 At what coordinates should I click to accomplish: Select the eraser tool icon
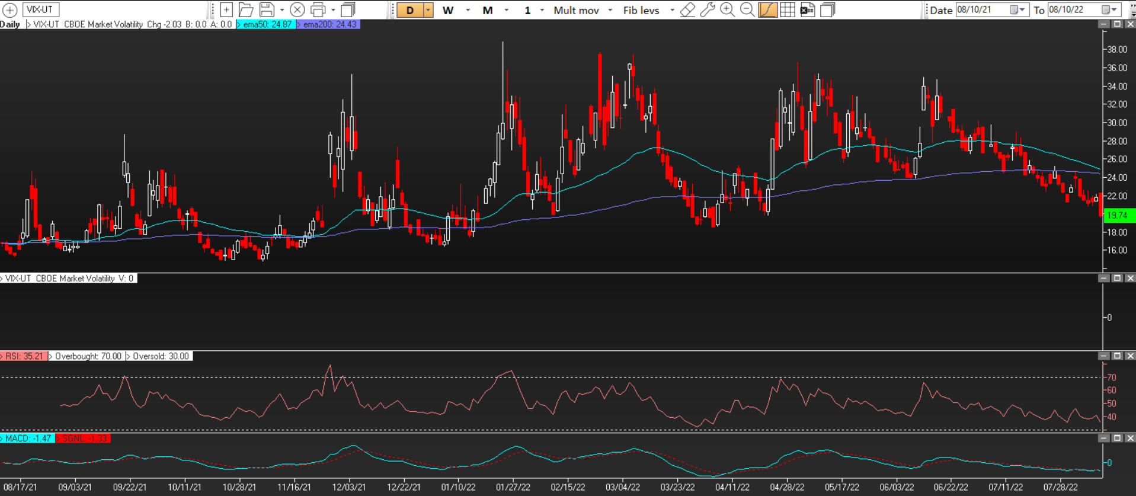687,9
